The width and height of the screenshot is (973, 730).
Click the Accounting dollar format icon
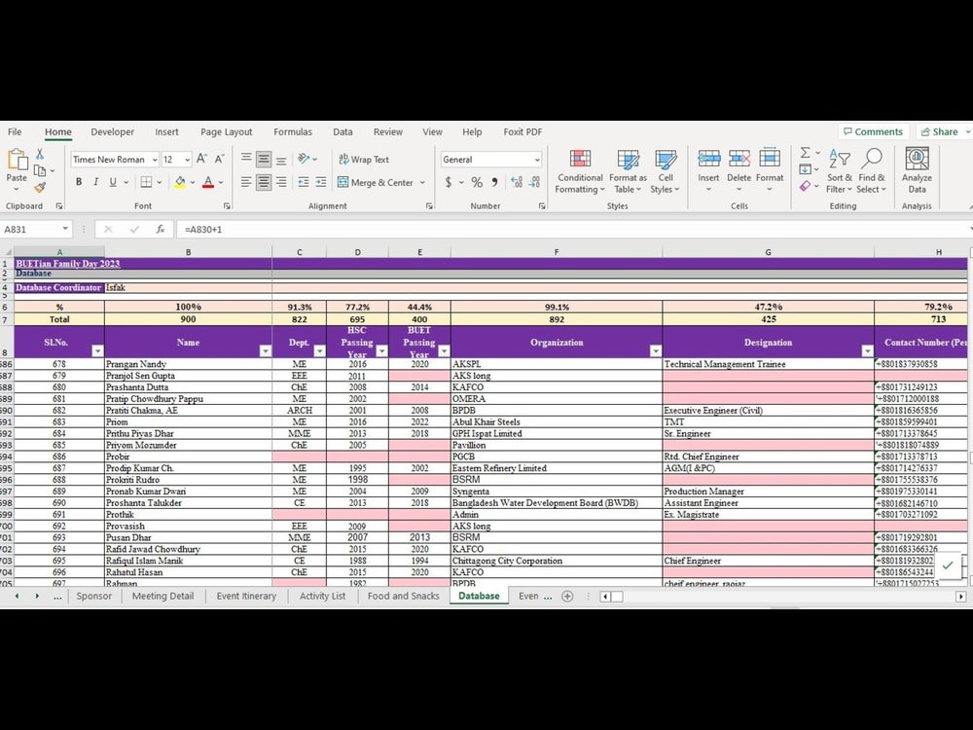[448, 183]
